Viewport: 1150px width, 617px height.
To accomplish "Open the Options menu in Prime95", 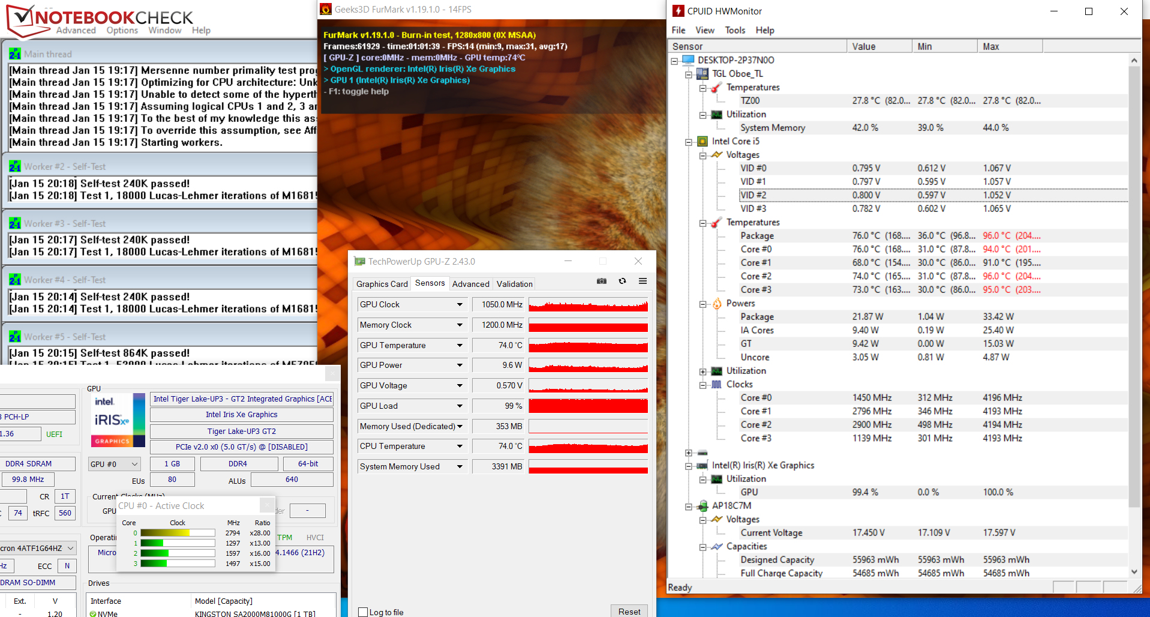I will click(122, 31).
